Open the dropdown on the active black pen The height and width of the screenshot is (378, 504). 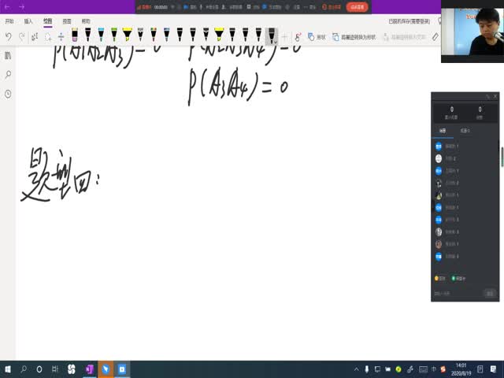pyautogui.click(x=276, y=42)
